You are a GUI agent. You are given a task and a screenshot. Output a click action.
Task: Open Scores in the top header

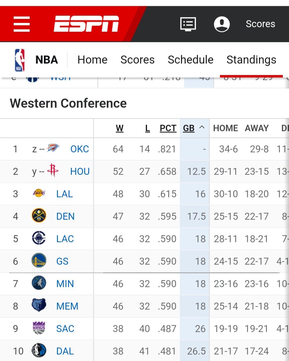[260, 24]
